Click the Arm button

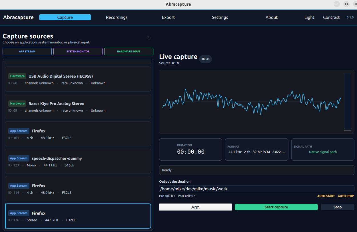click(195, 207)
